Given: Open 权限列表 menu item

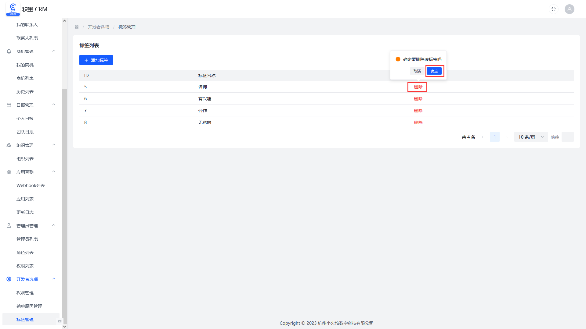Looking at the screenshot, I should 25,266.
